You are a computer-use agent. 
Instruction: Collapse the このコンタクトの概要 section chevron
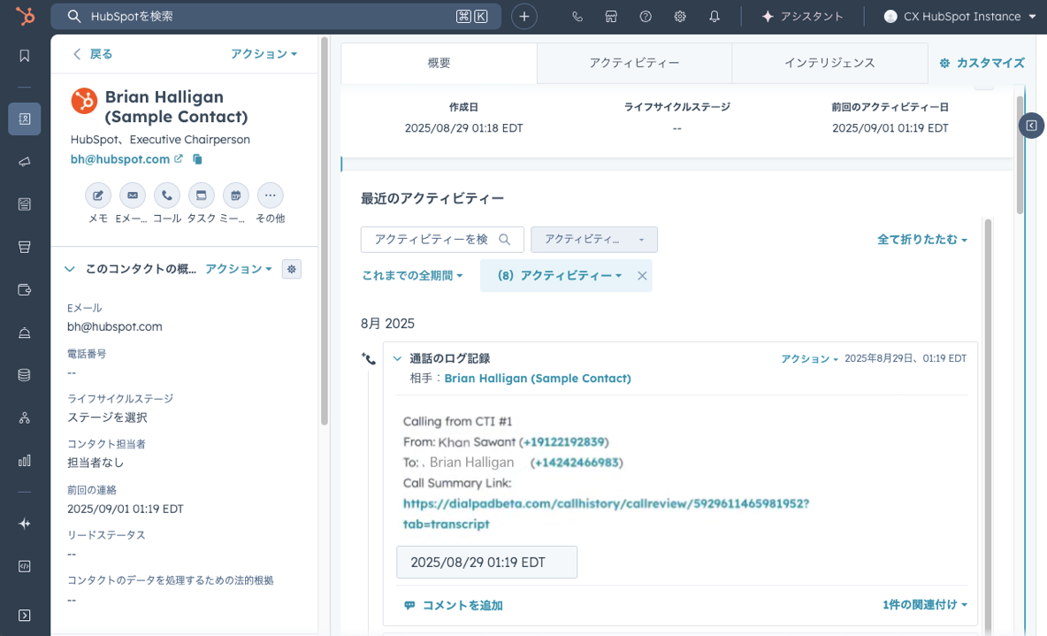tap(70, 269)
